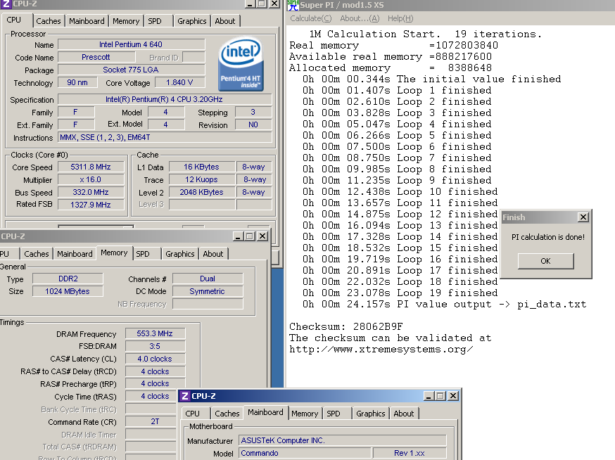Select SPD tab in Mainboard CPU-Z window

tap(334, 414)
